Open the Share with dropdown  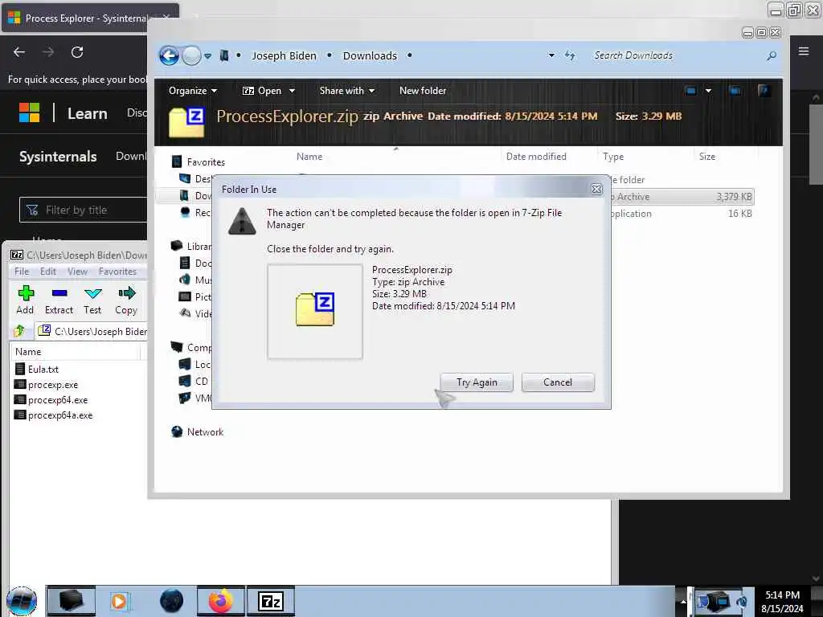pos(347,91)
